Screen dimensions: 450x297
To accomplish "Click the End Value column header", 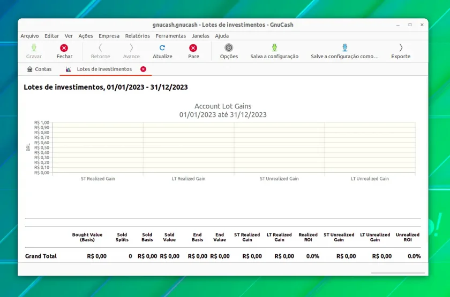I will (220, 237).
